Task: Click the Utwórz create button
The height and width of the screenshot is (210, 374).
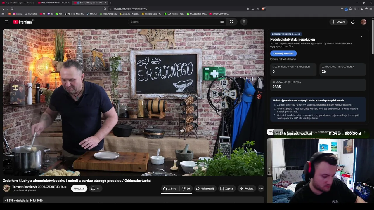Action: coord(338,22)
